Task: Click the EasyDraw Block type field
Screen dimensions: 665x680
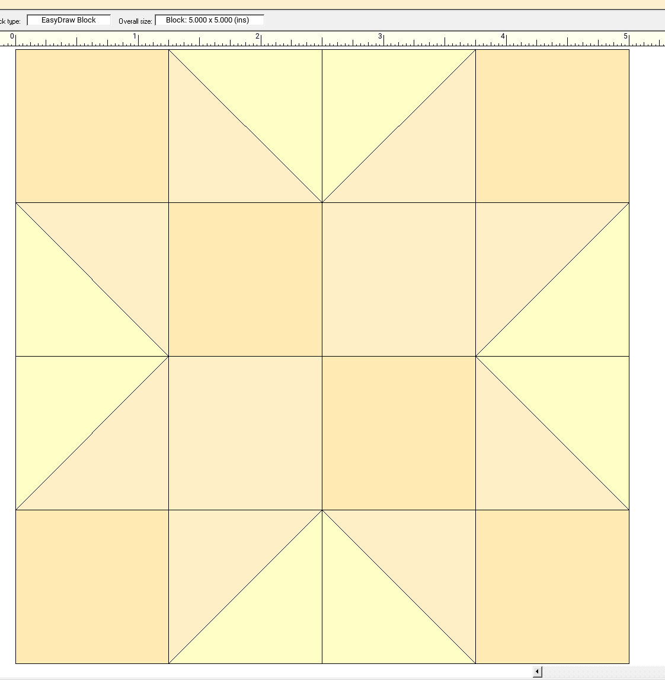Action: (x=69, y=20)
